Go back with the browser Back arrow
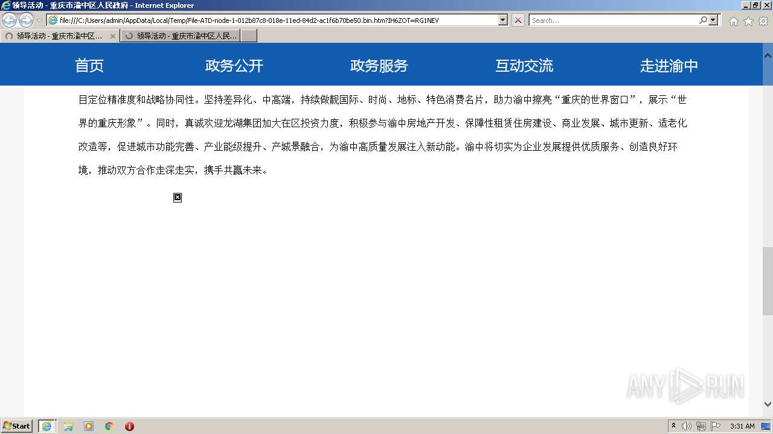The height and width of the screenshot is (434, 773). coord(9,20)
